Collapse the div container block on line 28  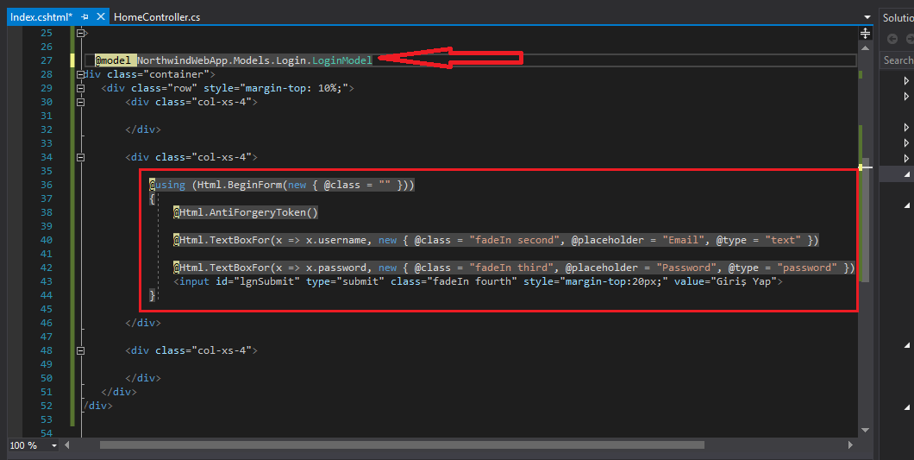pos(82,74)
